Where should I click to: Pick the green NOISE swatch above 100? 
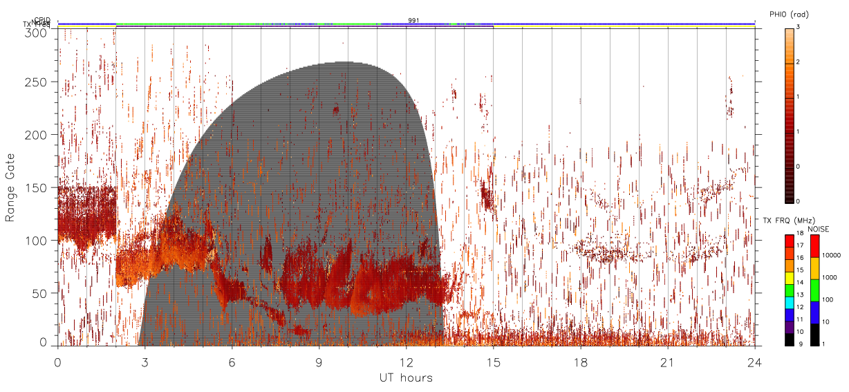(814, 290)
